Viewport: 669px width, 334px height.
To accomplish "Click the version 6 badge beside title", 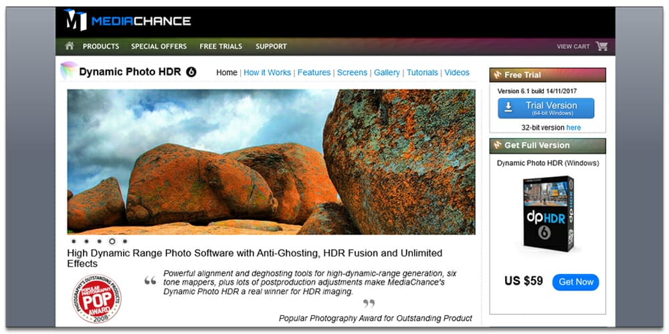I will [x=191, y=72].
